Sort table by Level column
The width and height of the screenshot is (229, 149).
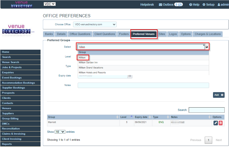coord(127,117)
